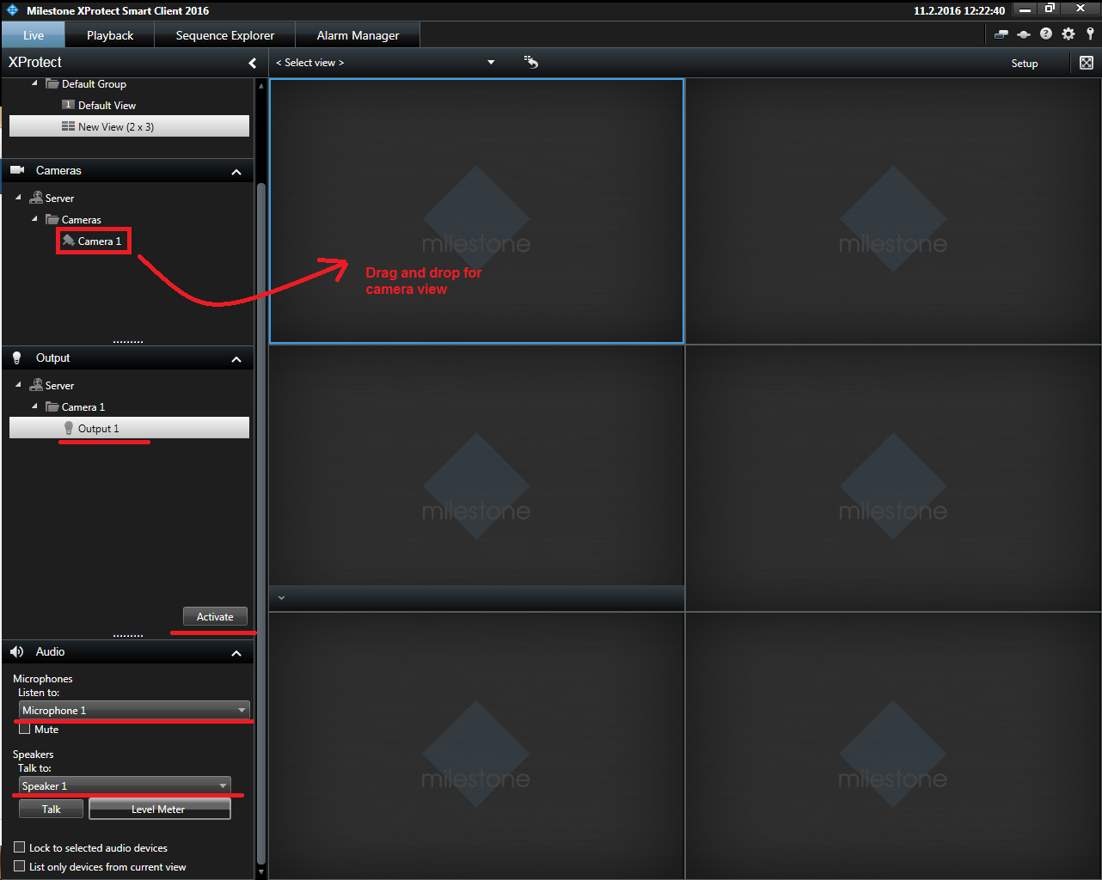The image size is (1102, 880).
Task: Open the Speaker 1 dropdown
Action: point(125,785)
